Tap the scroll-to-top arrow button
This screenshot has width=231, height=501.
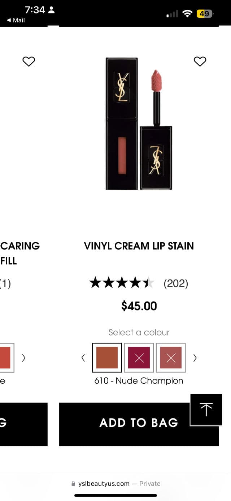coord(206,409)
